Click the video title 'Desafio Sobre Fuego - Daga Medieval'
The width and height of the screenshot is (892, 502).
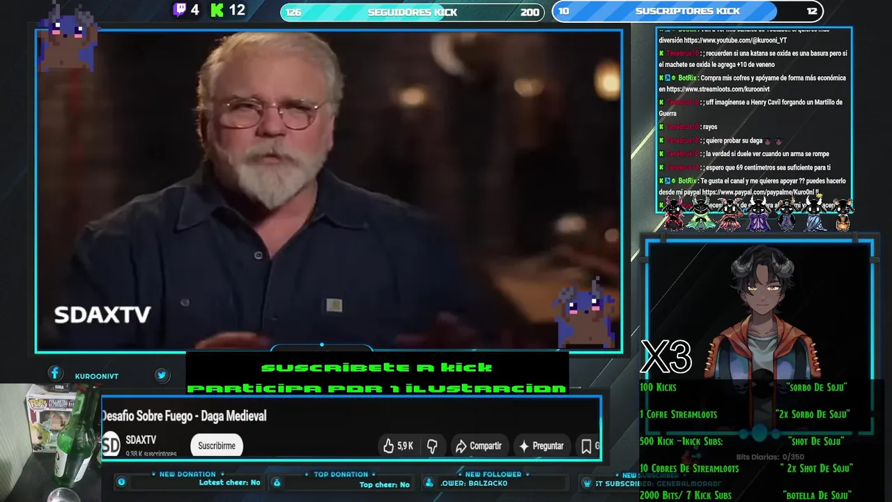click(x=185, y=416)
